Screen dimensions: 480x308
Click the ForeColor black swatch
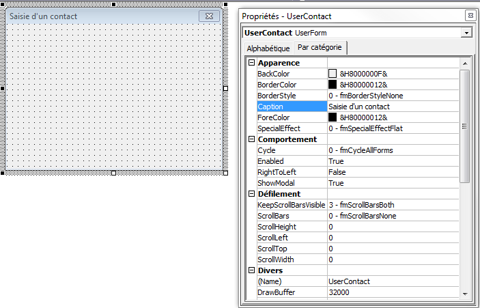[333, 117]
